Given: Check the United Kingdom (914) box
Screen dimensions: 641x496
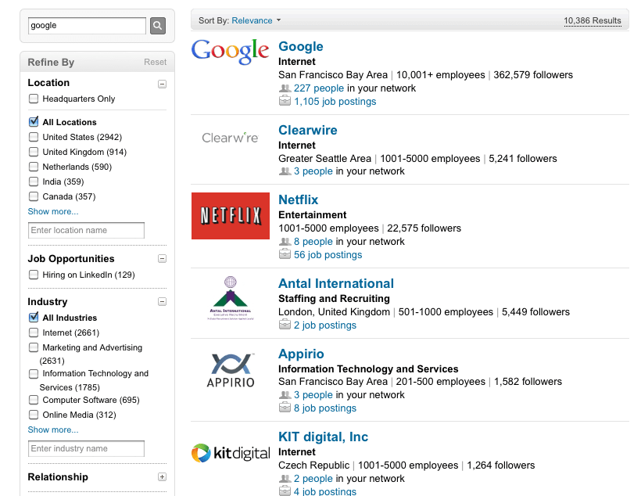Looking at the screenshot, I should [x=34, y=152].
